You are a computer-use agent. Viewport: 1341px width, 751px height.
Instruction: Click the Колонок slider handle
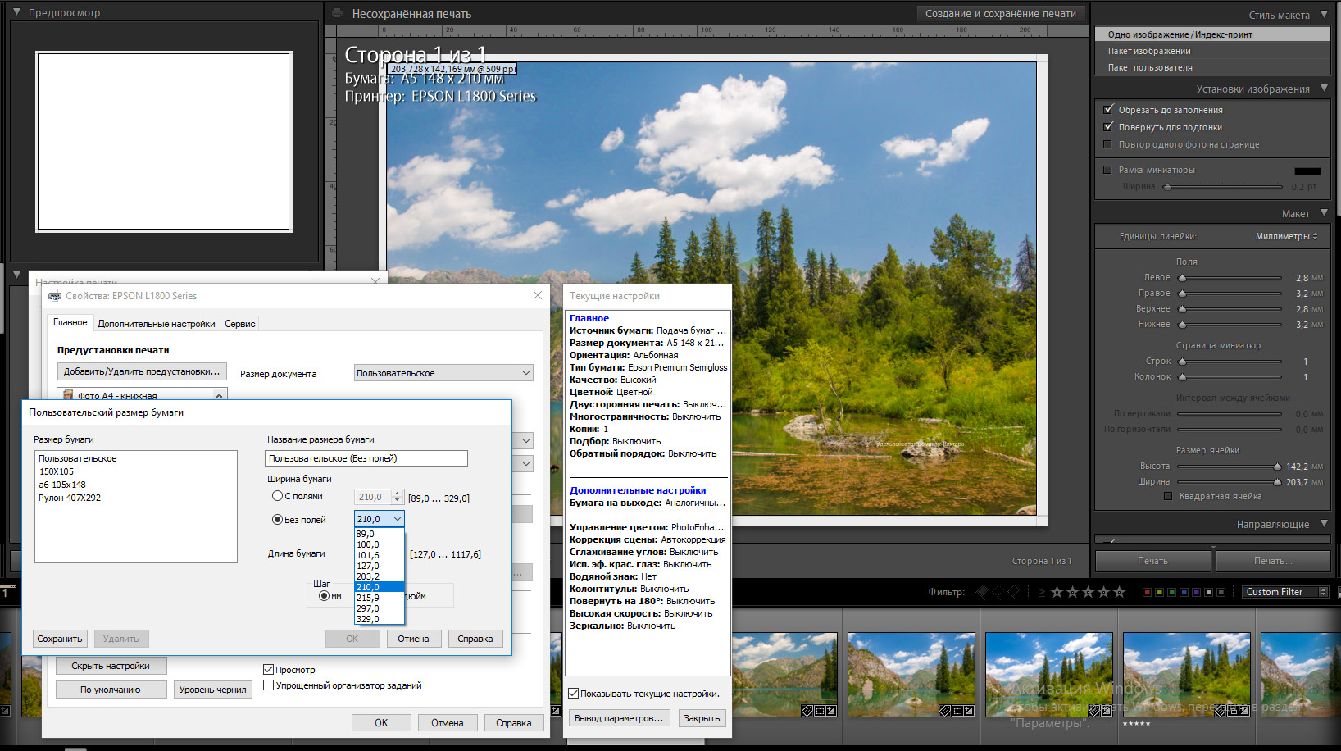pyautogui.click(x=1182, y=377)
